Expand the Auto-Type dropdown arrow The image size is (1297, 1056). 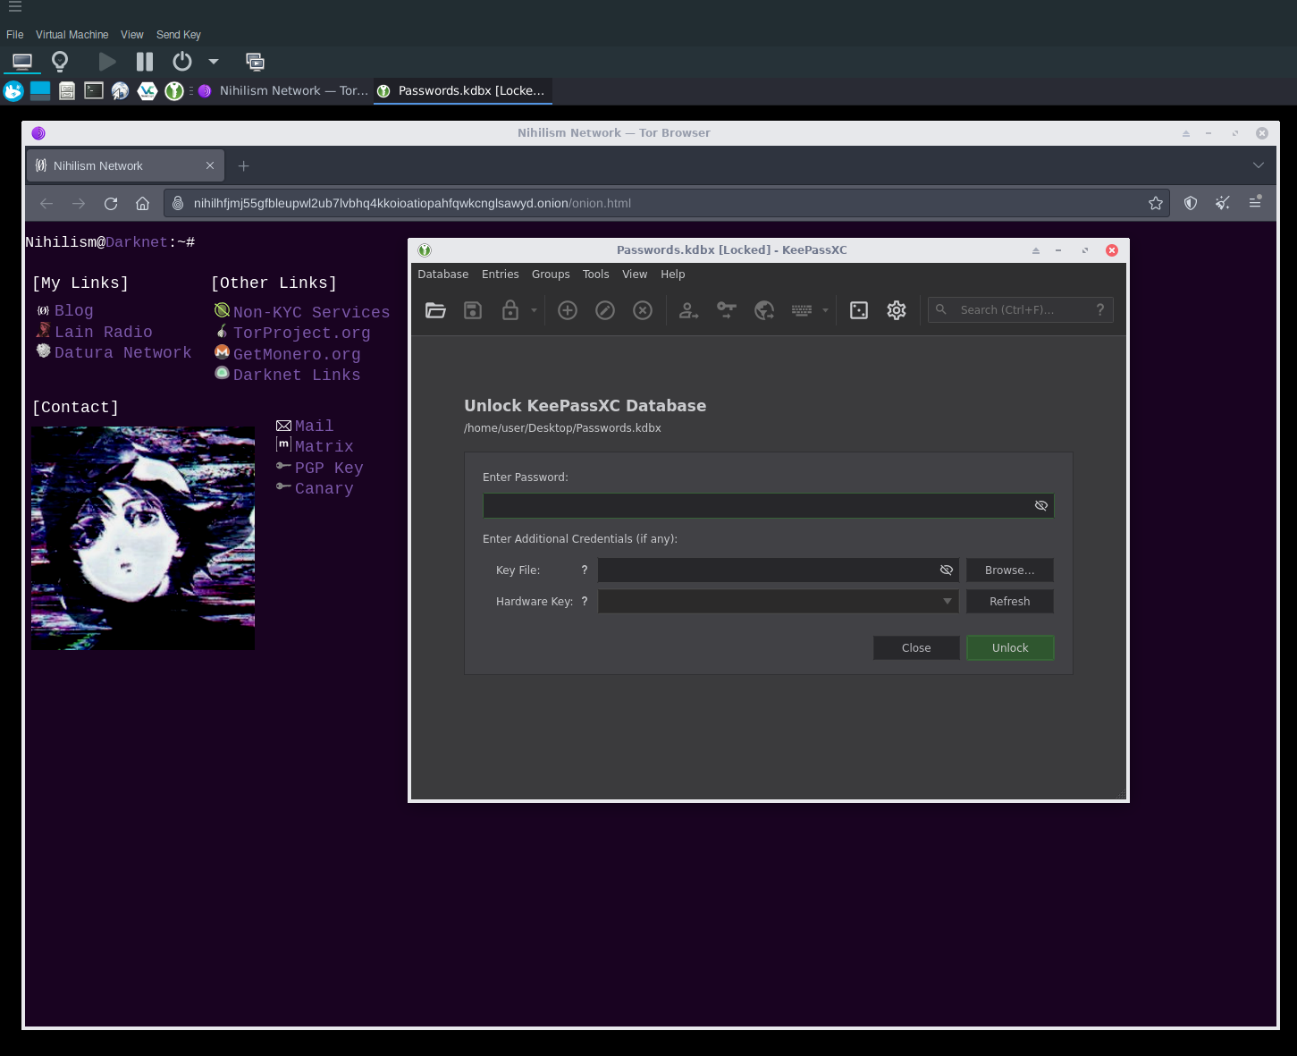click(x=825, y=310)
